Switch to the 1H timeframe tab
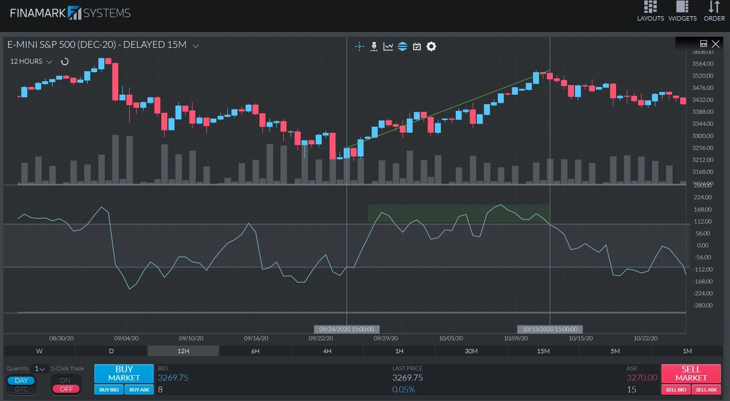Image resolution: width=730 pixels, height=401 pixels. pyautogui.click(x=399, y=350)
